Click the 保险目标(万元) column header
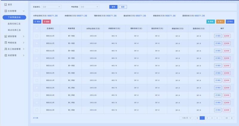Viewport: 239px width, 126px height. [177, 28]
